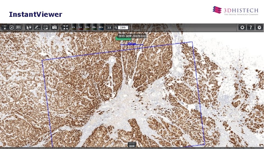Fit slide to window with arrows icon
Image resolution: width=264 pixels, height=149 pixels.
coord(65,27)
